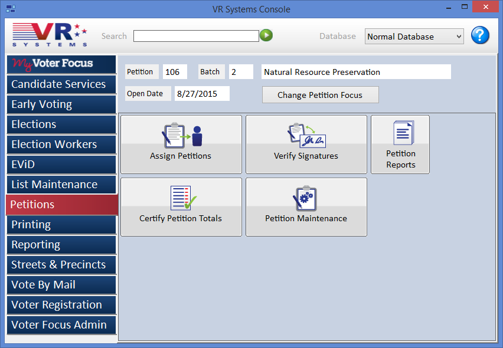The width and height of the screenshot is (503, 348).
Task: Click the Change Petition Focus button
Action: click(x=320, y=95)
